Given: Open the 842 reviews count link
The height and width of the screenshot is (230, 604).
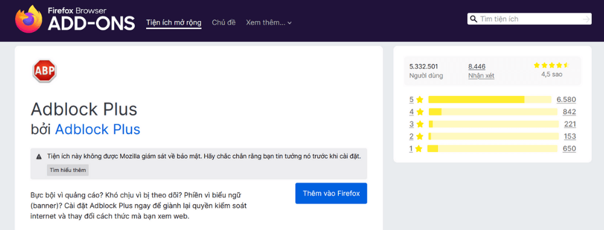Looking at the screenshot, I should [x=569, y=112].
